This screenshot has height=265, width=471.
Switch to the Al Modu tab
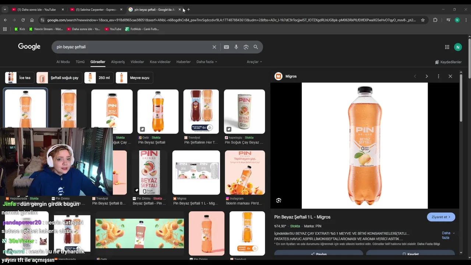pyautogui.click(x=63, y=62)
